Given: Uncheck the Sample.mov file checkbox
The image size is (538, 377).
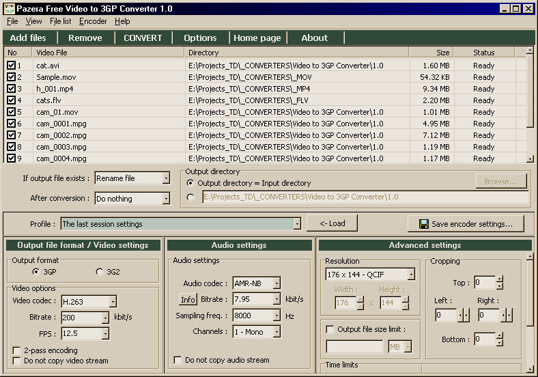Looking at the screenshot, I should click(x=11, y=77).
